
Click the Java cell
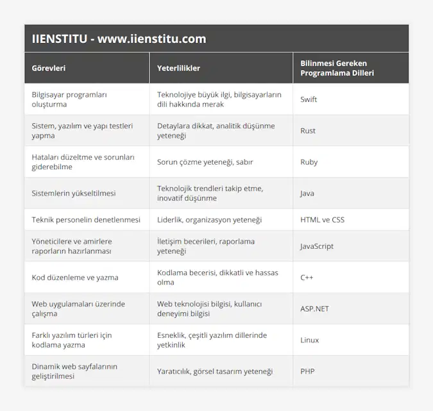308,193
